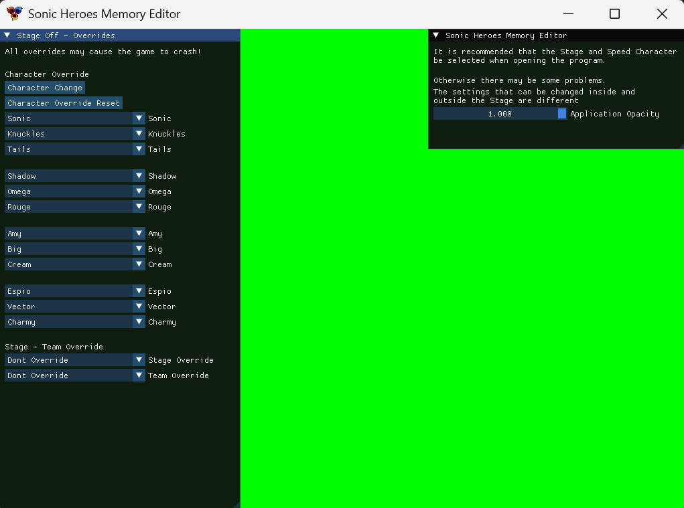Open the Tails character override dropdown
Screen dimensions: 684x508
[x=139, y=149]
